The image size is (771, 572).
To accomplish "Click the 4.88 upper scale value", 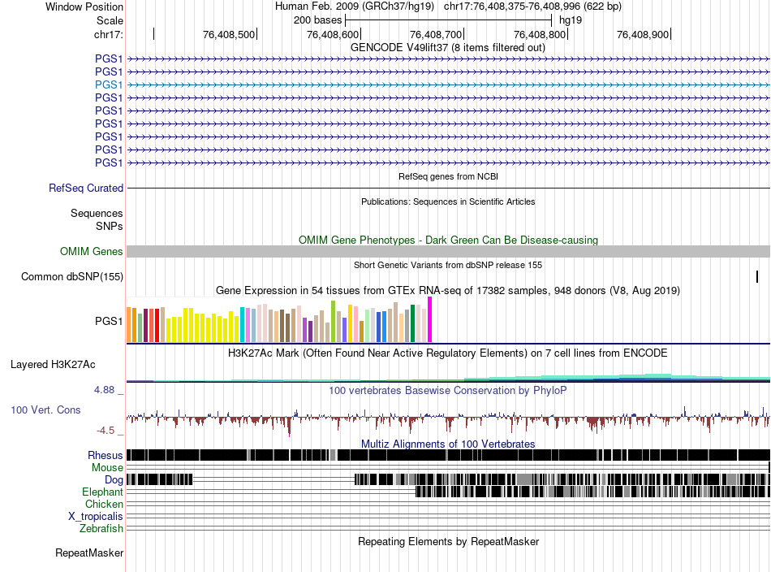I will (x=104, y=390).
